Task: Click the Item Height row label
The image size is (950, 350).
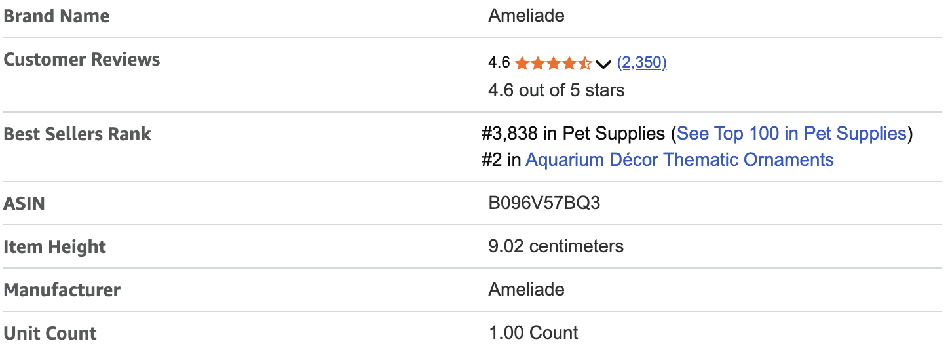Action: (x=54, y=247)
